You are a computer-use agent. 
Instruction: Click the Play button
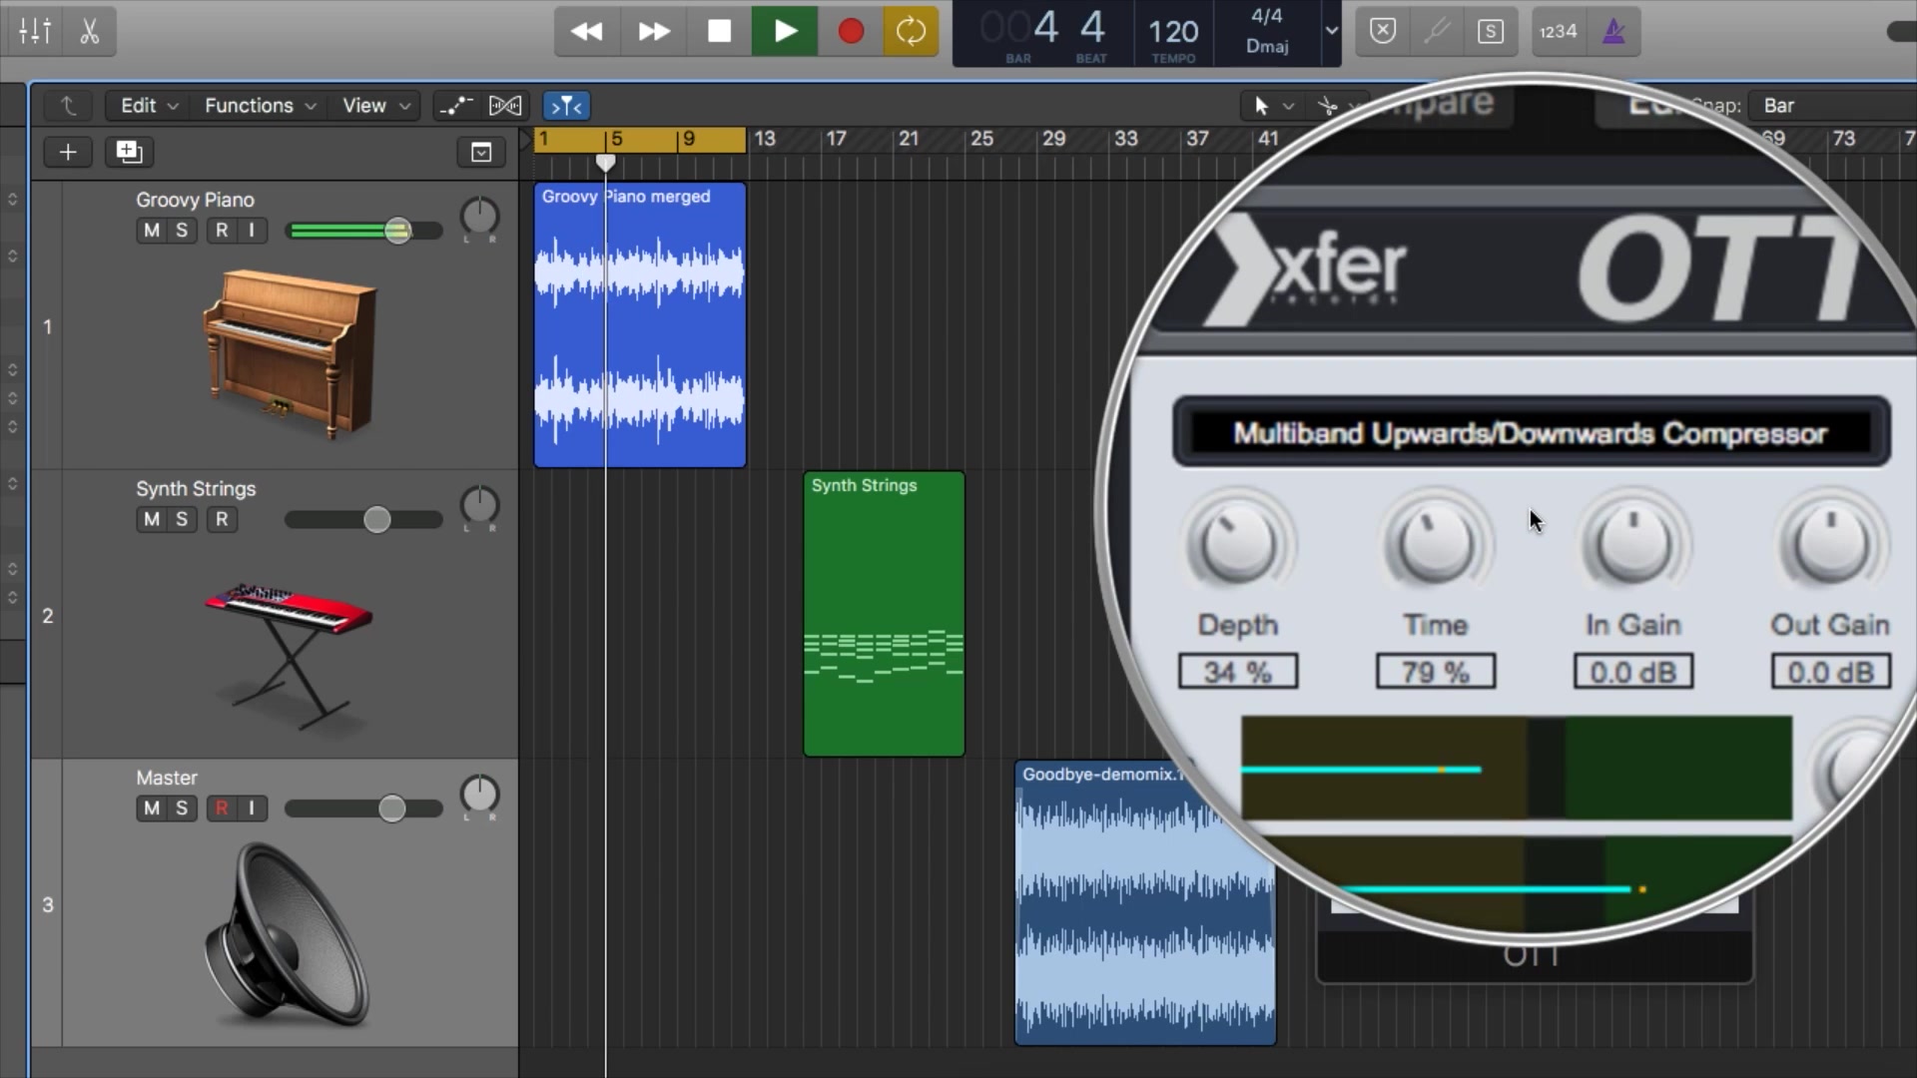tap(785, 31)
